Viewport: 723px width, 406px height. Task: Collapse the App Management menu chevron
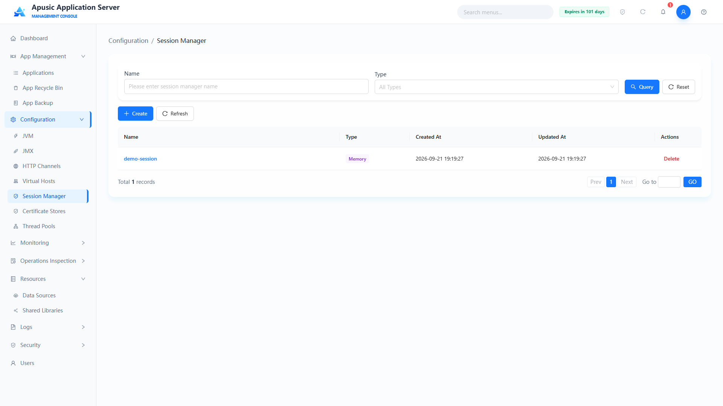pyautogui.click(x=83, y=56)
